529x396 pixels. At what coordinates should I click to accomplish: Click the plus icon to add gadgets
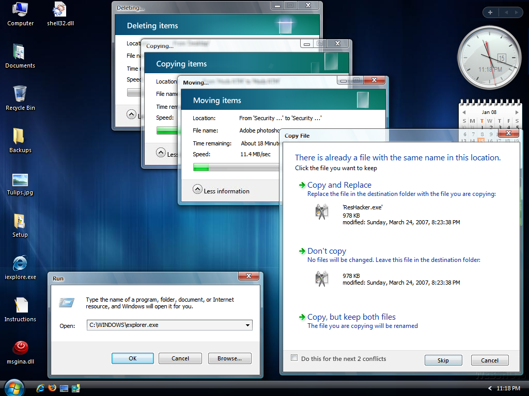click(490, 12)
